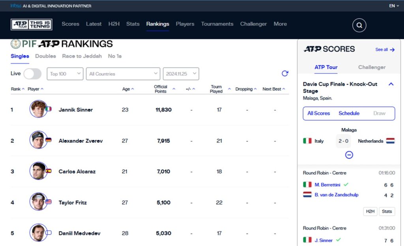Open the search magnifier icon

tap(359, 25)
